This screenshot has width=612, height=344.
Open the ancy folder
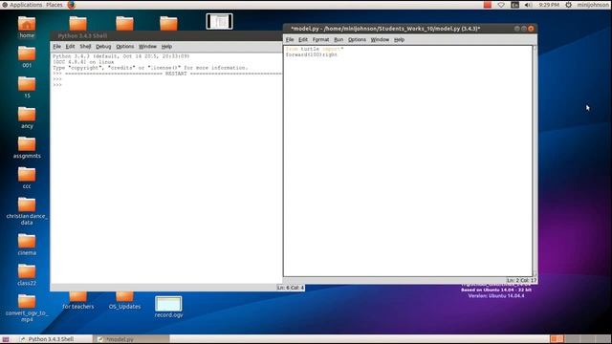click(x=27, y=115)
